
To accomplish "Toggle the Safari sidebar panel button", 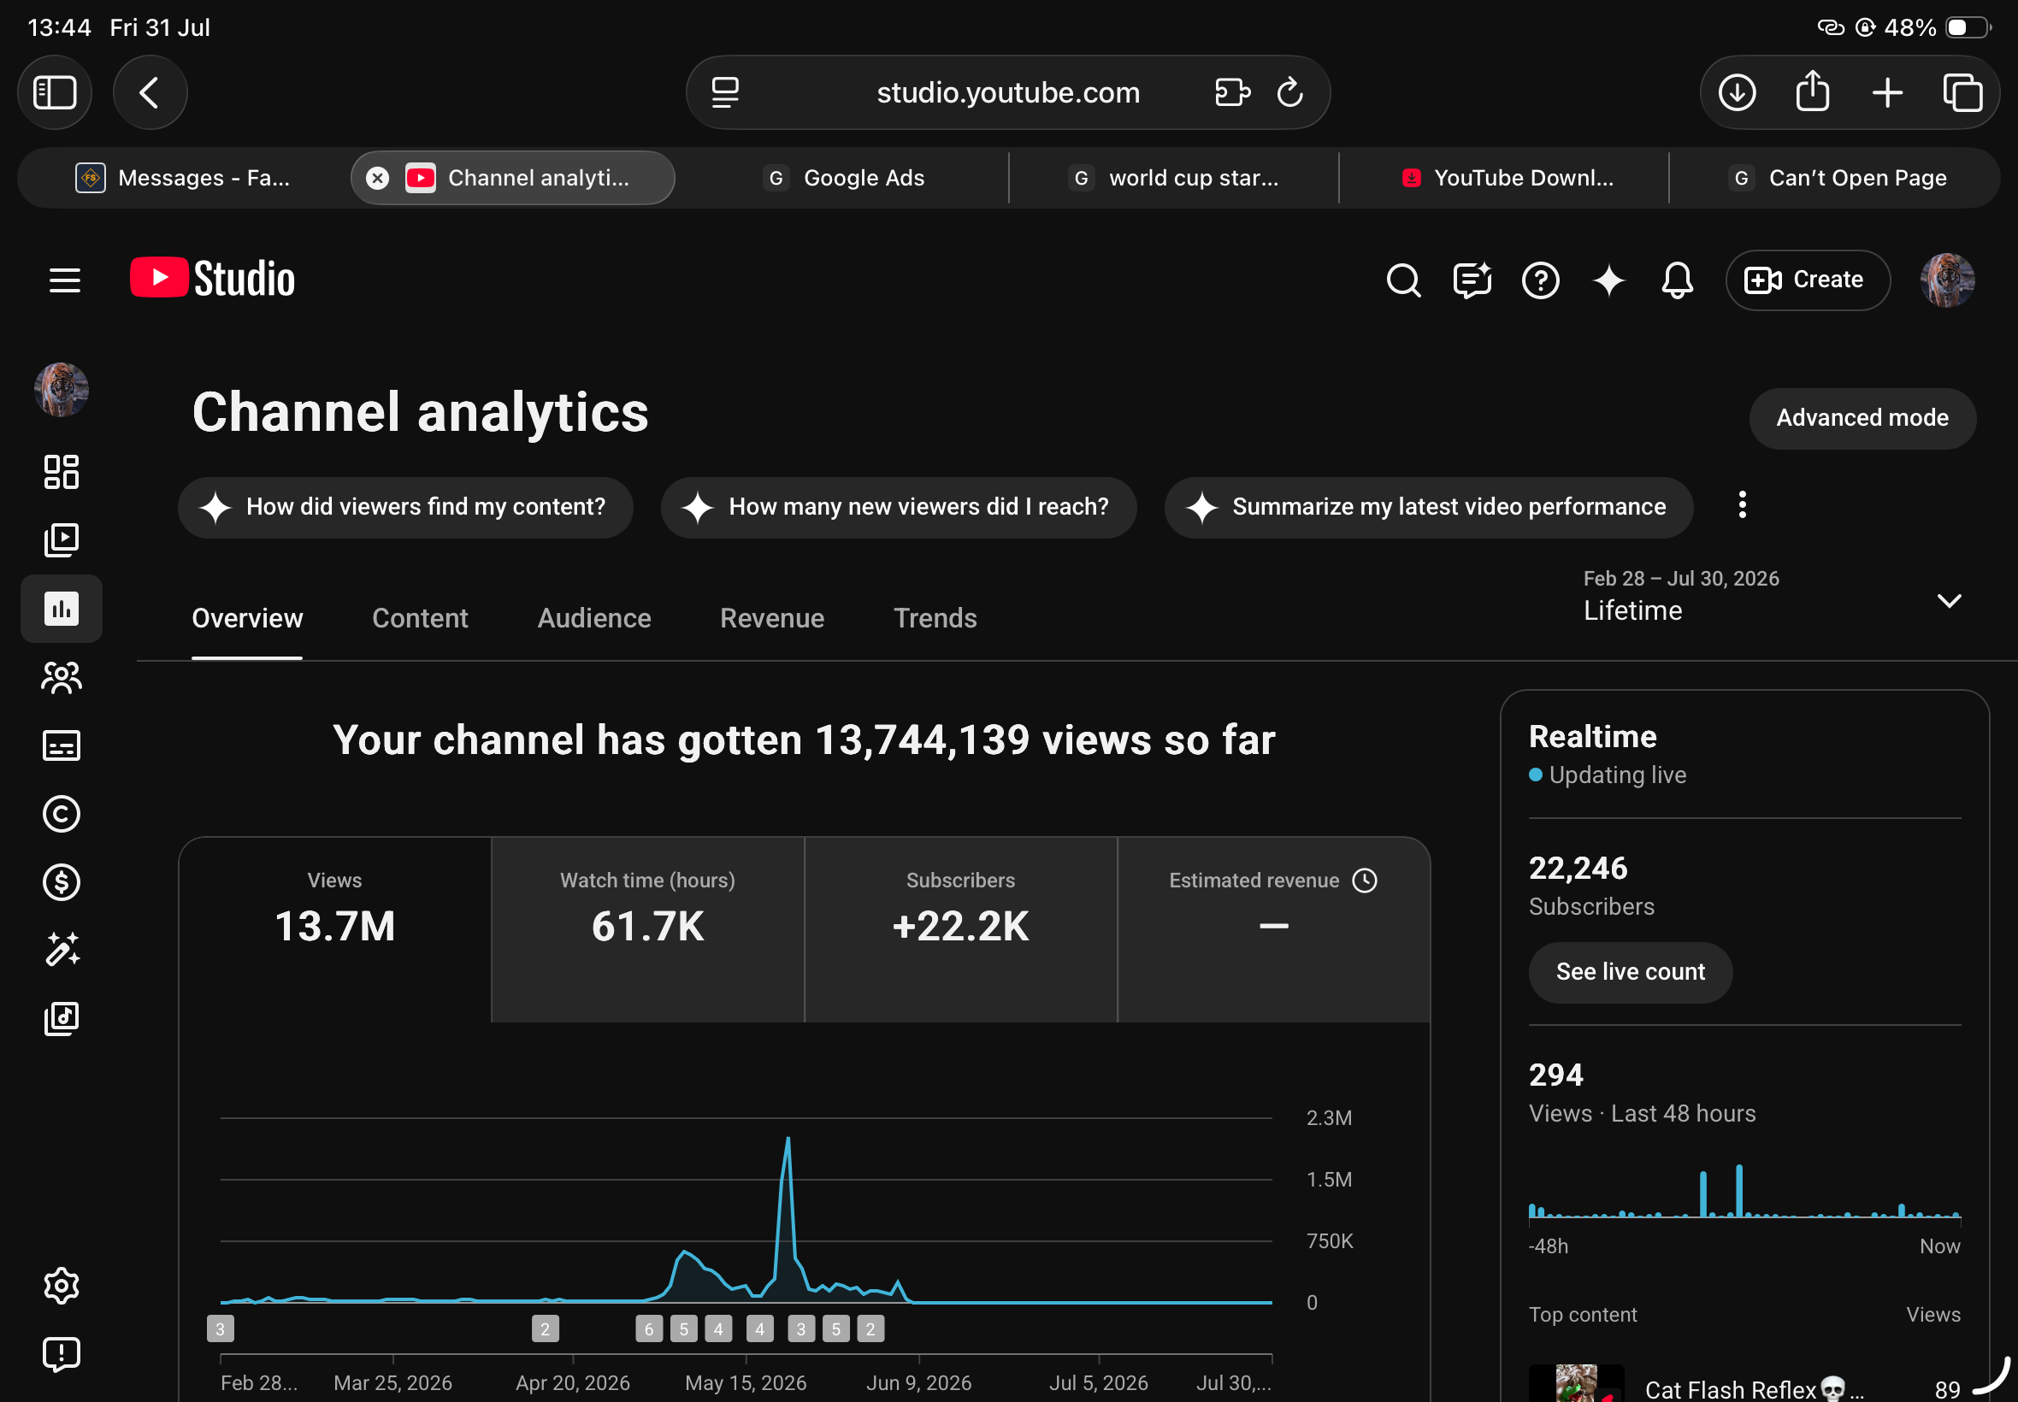I will click(55, 92).
